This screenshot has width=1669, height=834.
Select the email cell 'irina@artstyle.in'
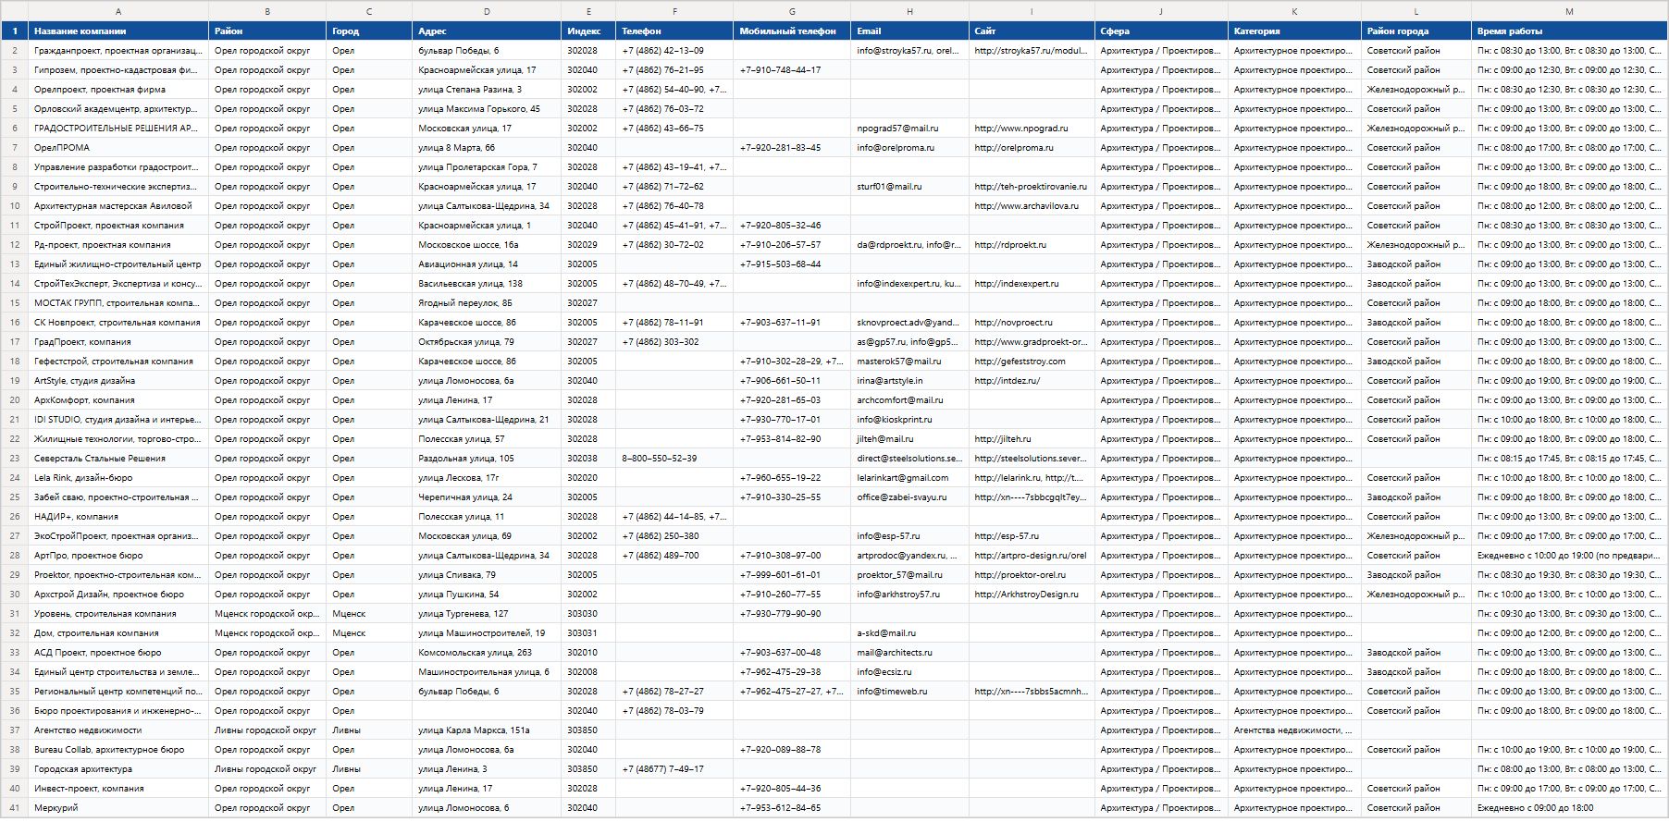point(909,381)
